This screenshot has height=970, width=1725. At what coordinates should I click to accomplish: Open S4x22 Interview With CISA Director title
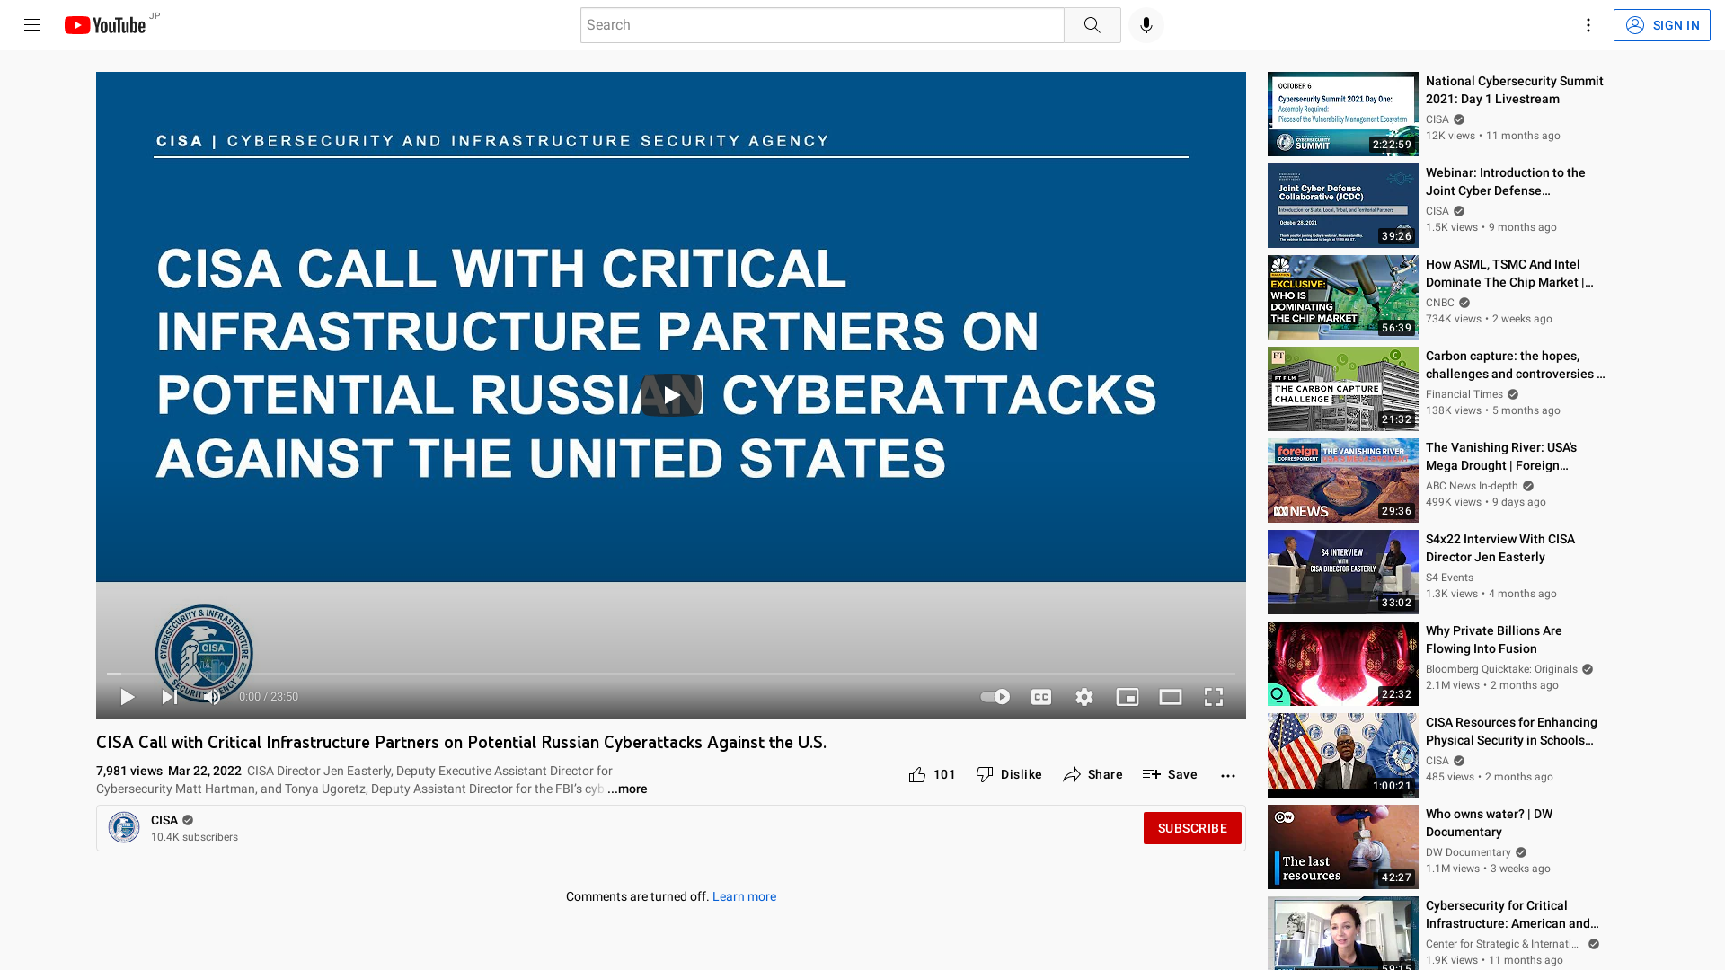(1500, 549)
